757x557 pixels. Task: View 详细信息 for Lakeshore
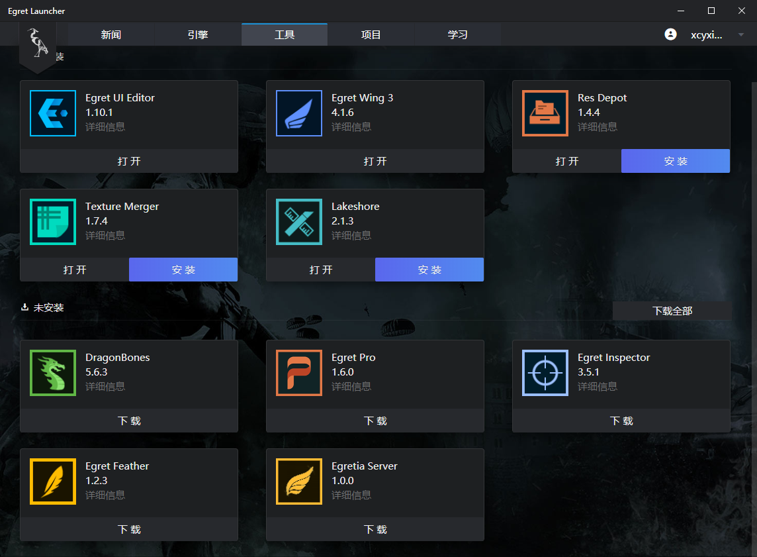point(351,236)
